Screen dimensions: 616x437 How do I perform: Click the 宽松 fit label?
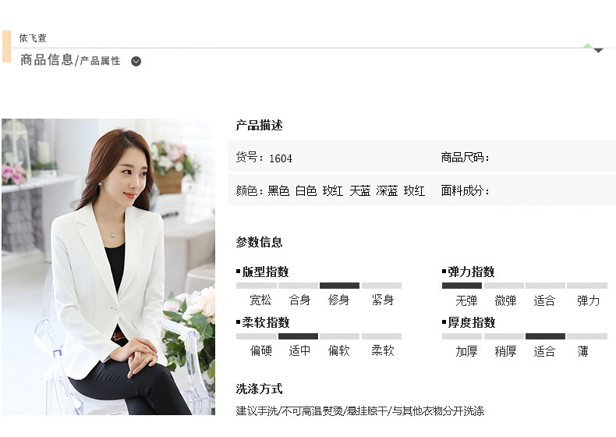point(260,300)
